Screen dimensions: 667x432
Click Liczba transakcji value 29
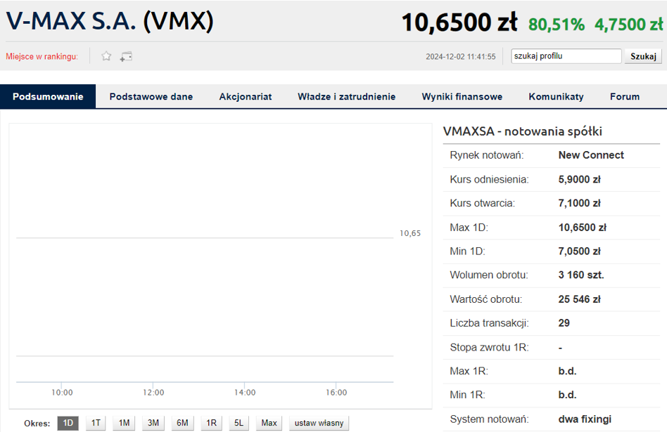pyautogui.click(x=564, y=323)
